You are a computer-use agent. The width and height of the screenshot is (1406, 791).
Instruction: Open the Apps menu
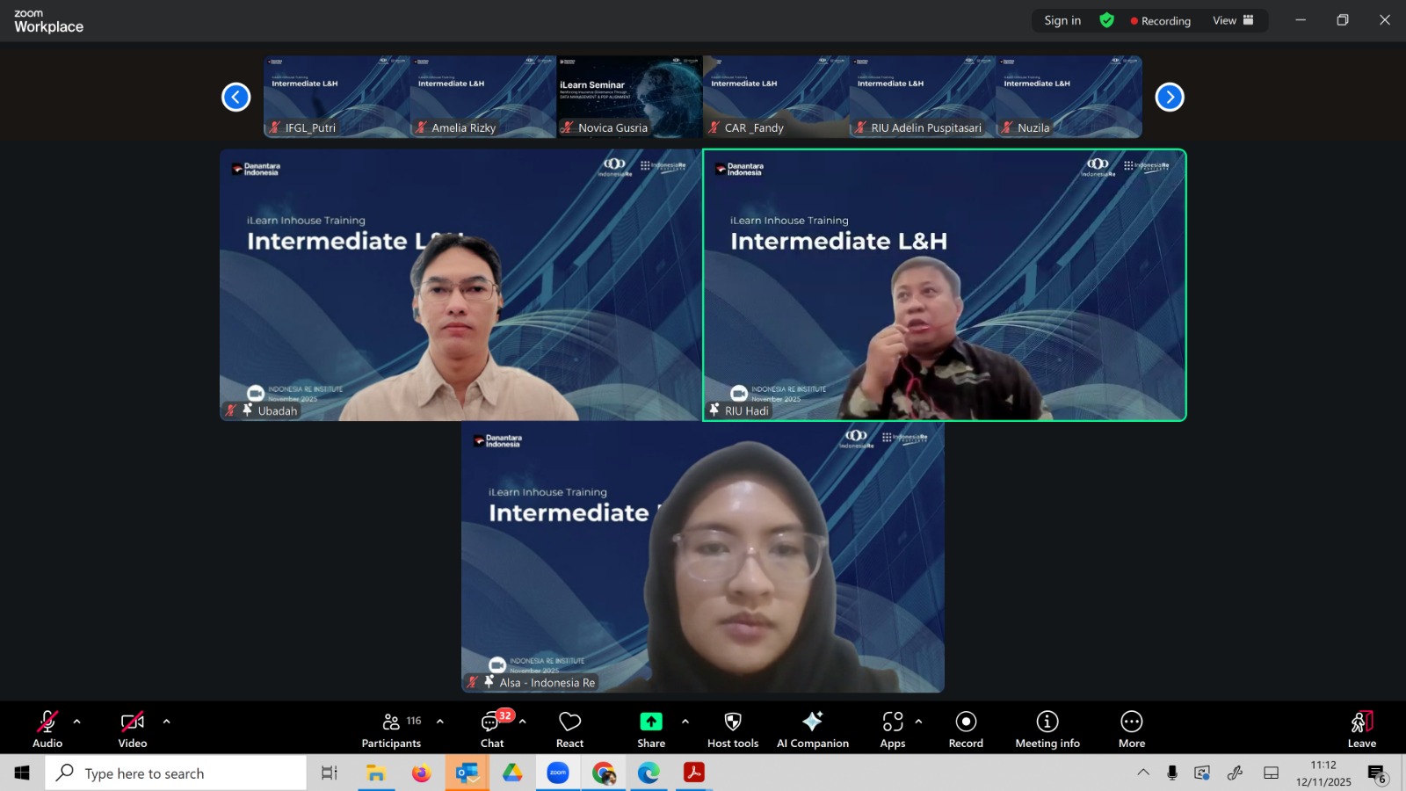[892, 729]
